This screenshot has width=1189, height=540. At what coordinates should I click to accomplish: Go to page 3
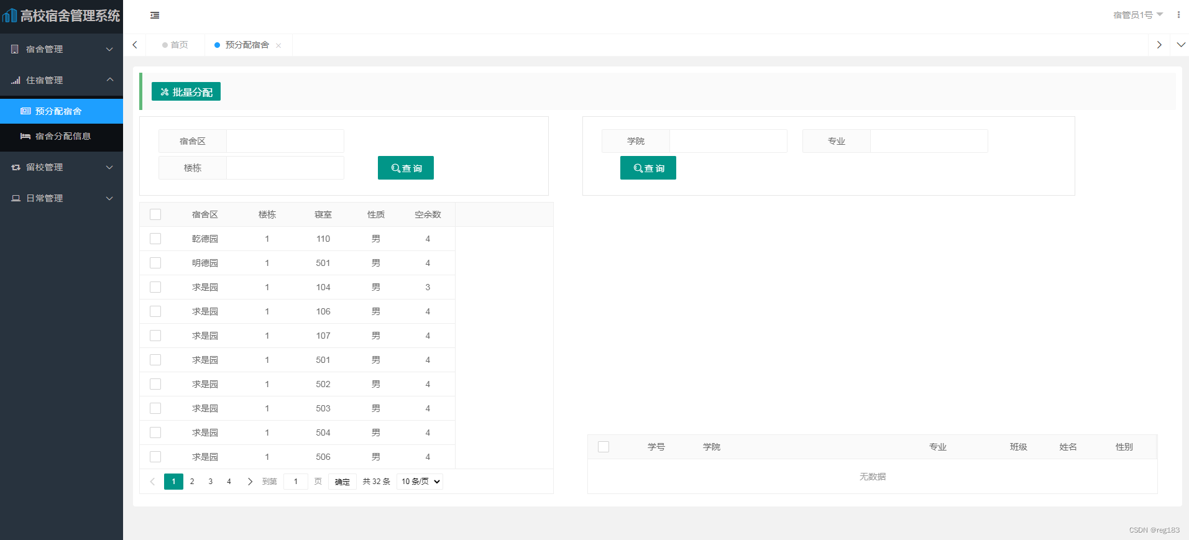point(211,482)
